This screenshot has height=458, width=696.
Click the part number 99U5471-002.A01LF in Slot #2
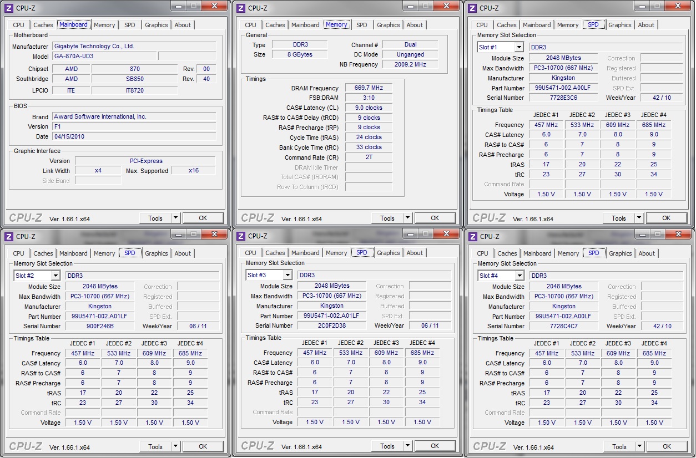pyautogui.click(x=100, y=316)
